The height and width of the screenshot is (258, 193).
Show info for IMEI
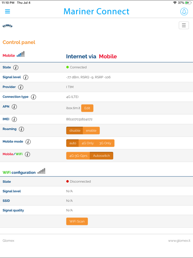(x=14, y=119)
